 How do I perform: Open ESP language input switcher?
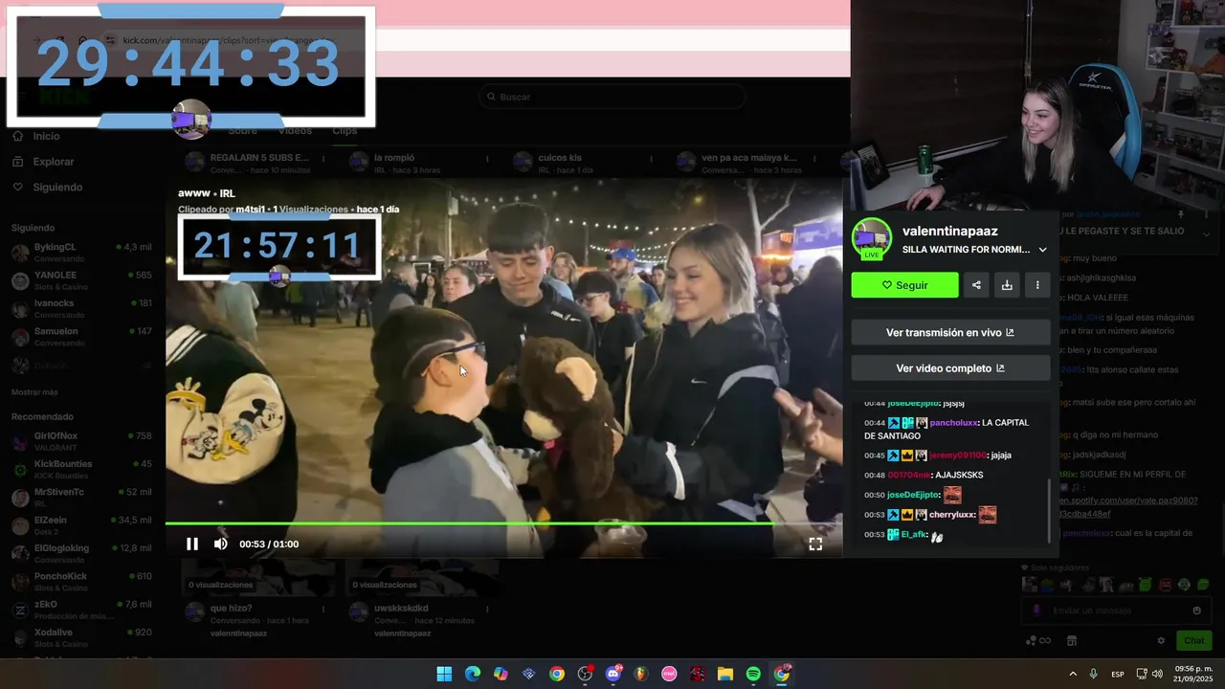(x=1118, y=674)
